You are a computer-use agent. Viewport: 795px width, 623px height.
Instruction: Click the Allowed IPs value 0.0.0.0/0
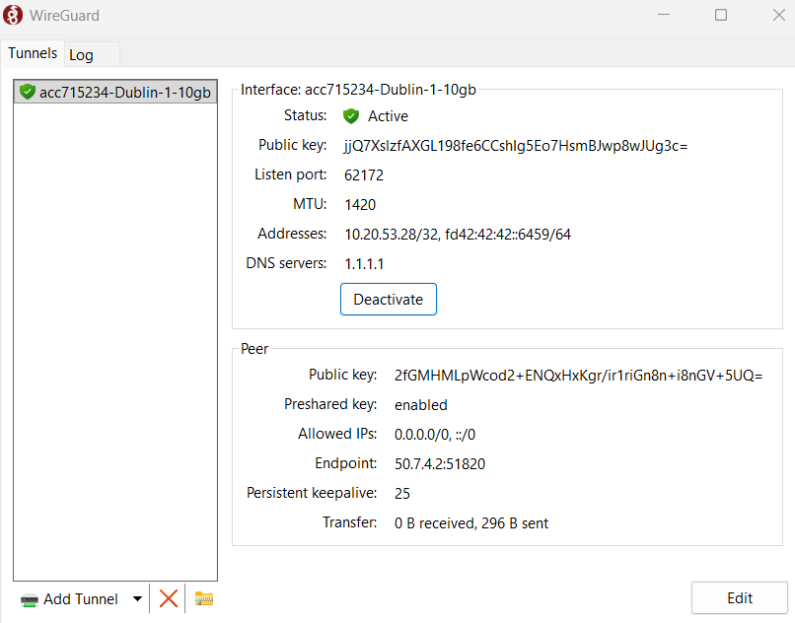422,435
